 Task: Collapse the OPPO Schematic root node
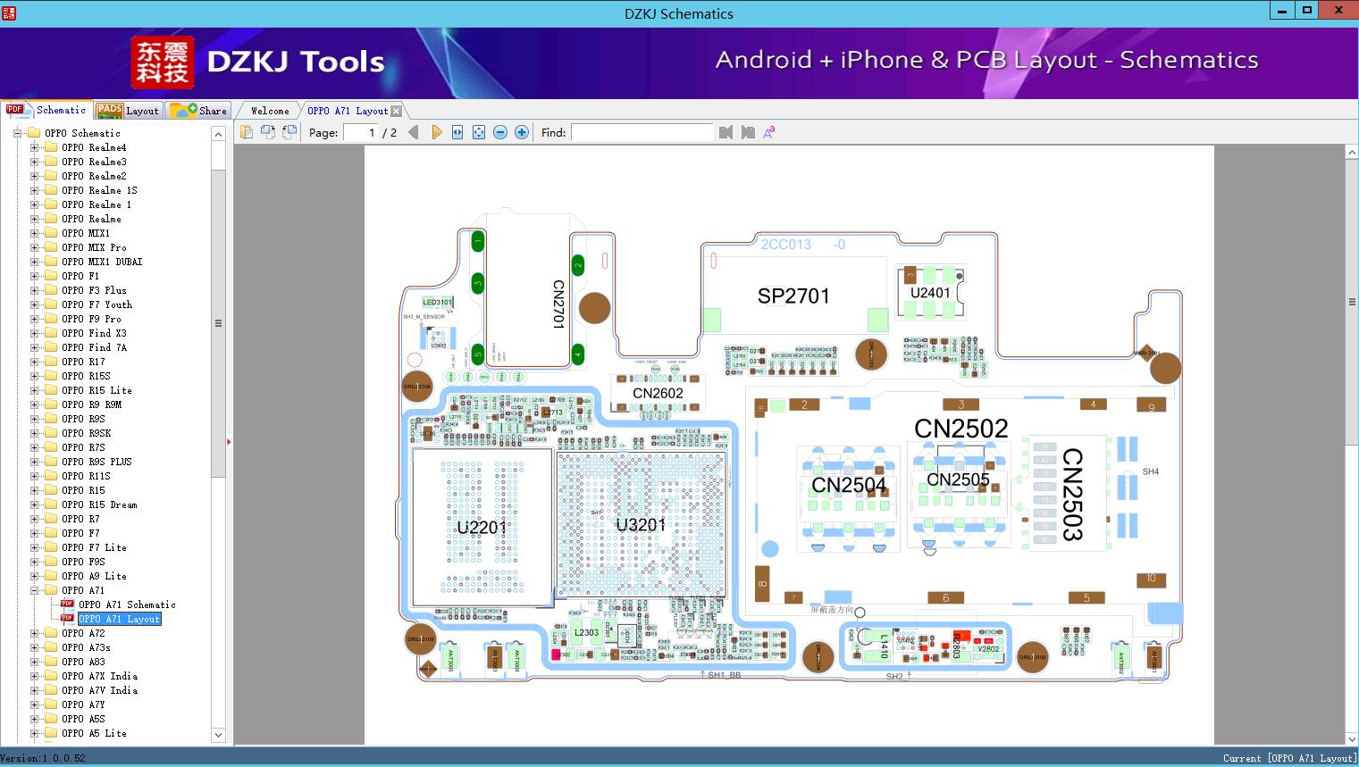17,133
